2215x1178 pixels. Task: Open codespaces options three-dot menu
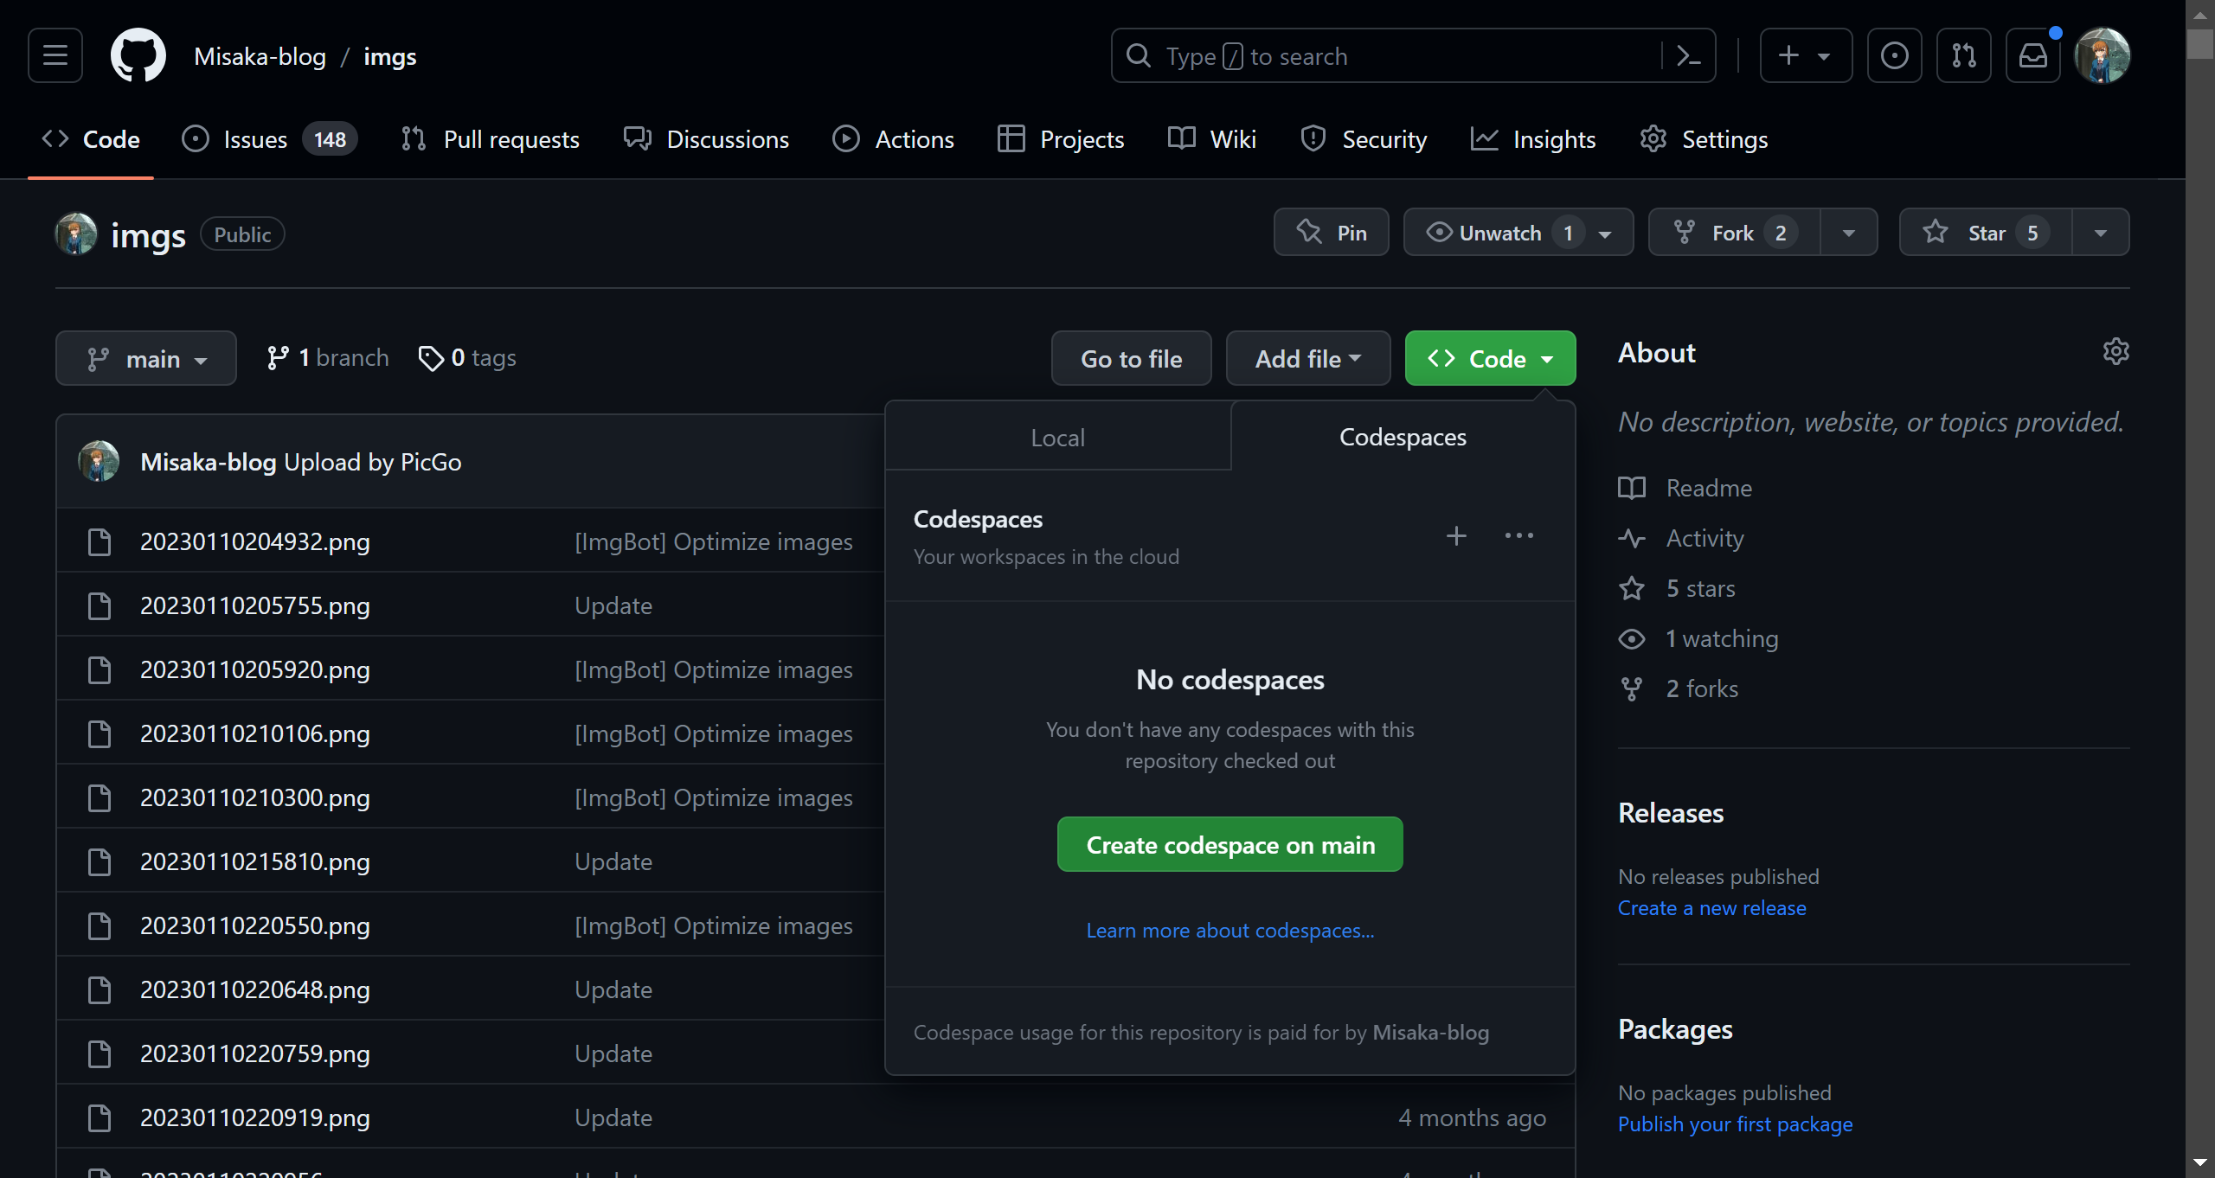click(1518, 536)
